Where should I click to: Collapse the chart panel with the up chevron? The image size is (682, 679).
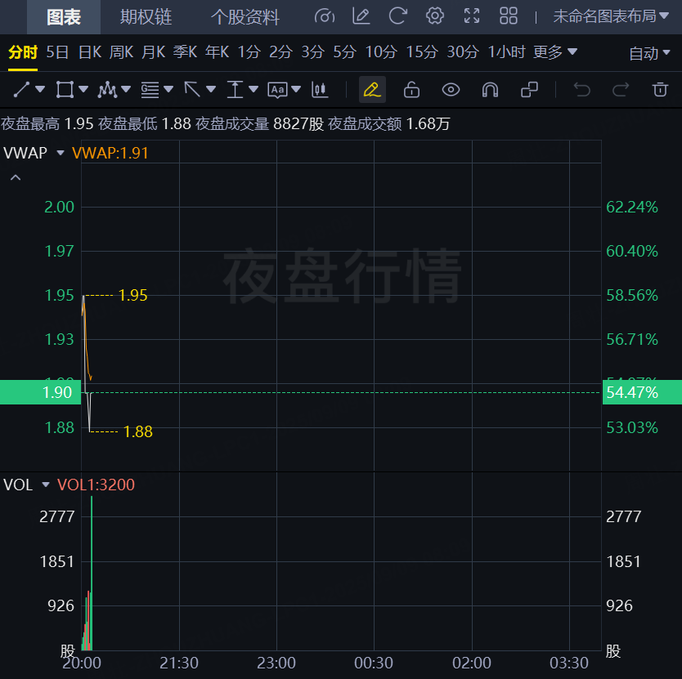[15, 177]
